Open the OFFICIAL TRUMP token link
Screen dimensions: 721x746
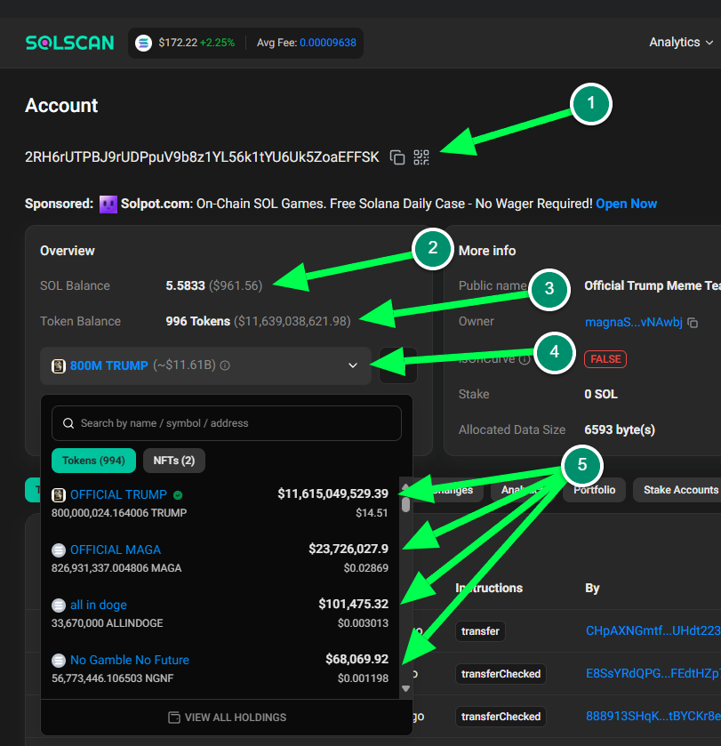pyautogui.click(x=118, y=494)
